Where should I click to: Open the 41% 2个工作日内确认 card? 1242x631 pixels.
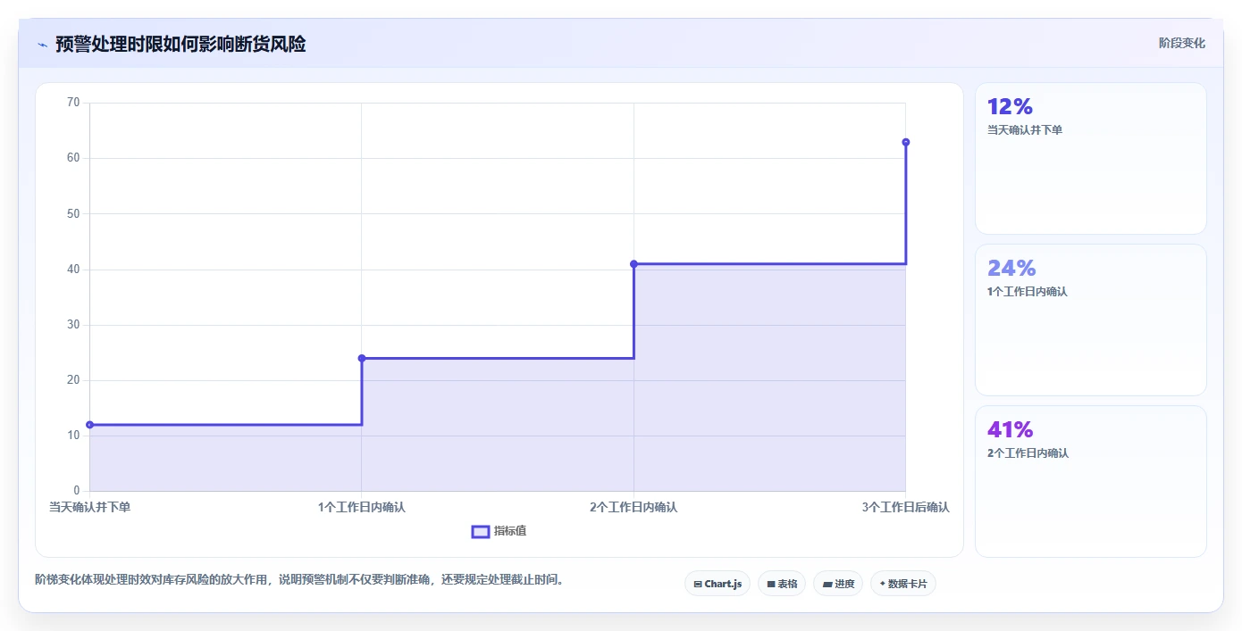[x=1091, y=482]
